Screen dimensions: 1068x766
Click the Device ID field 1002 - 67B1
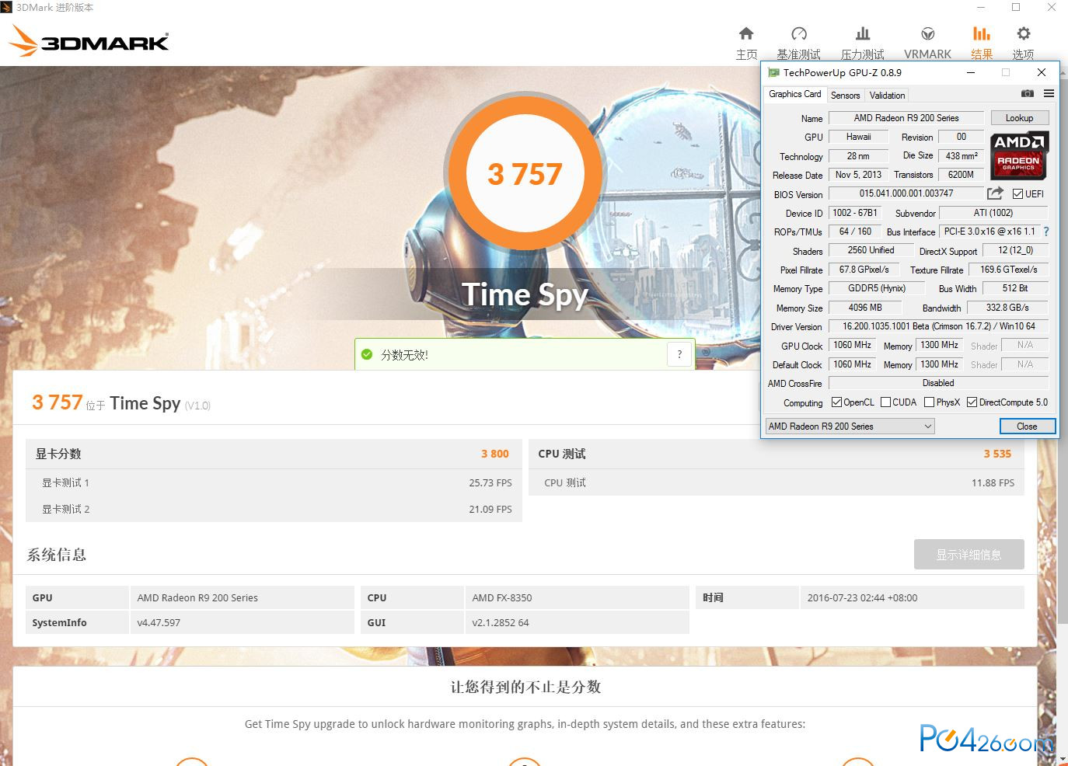click(x=855, y=213)
